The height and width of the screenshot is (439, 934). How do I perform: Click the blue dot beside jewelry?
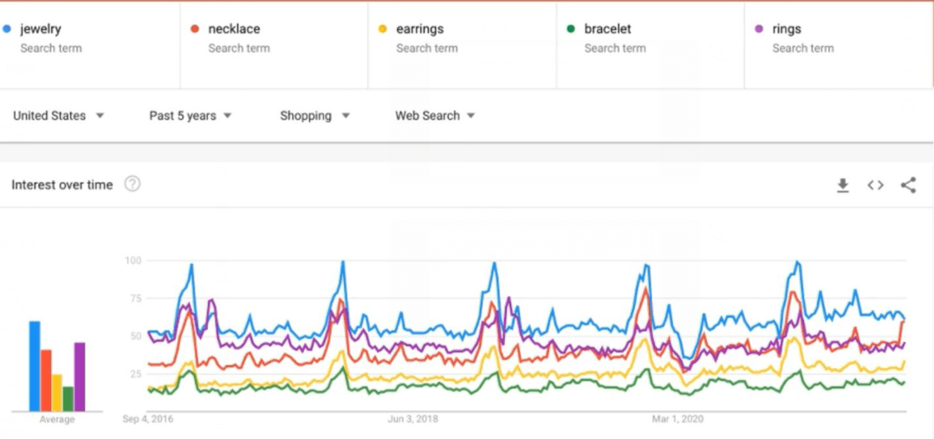point(7,29)
